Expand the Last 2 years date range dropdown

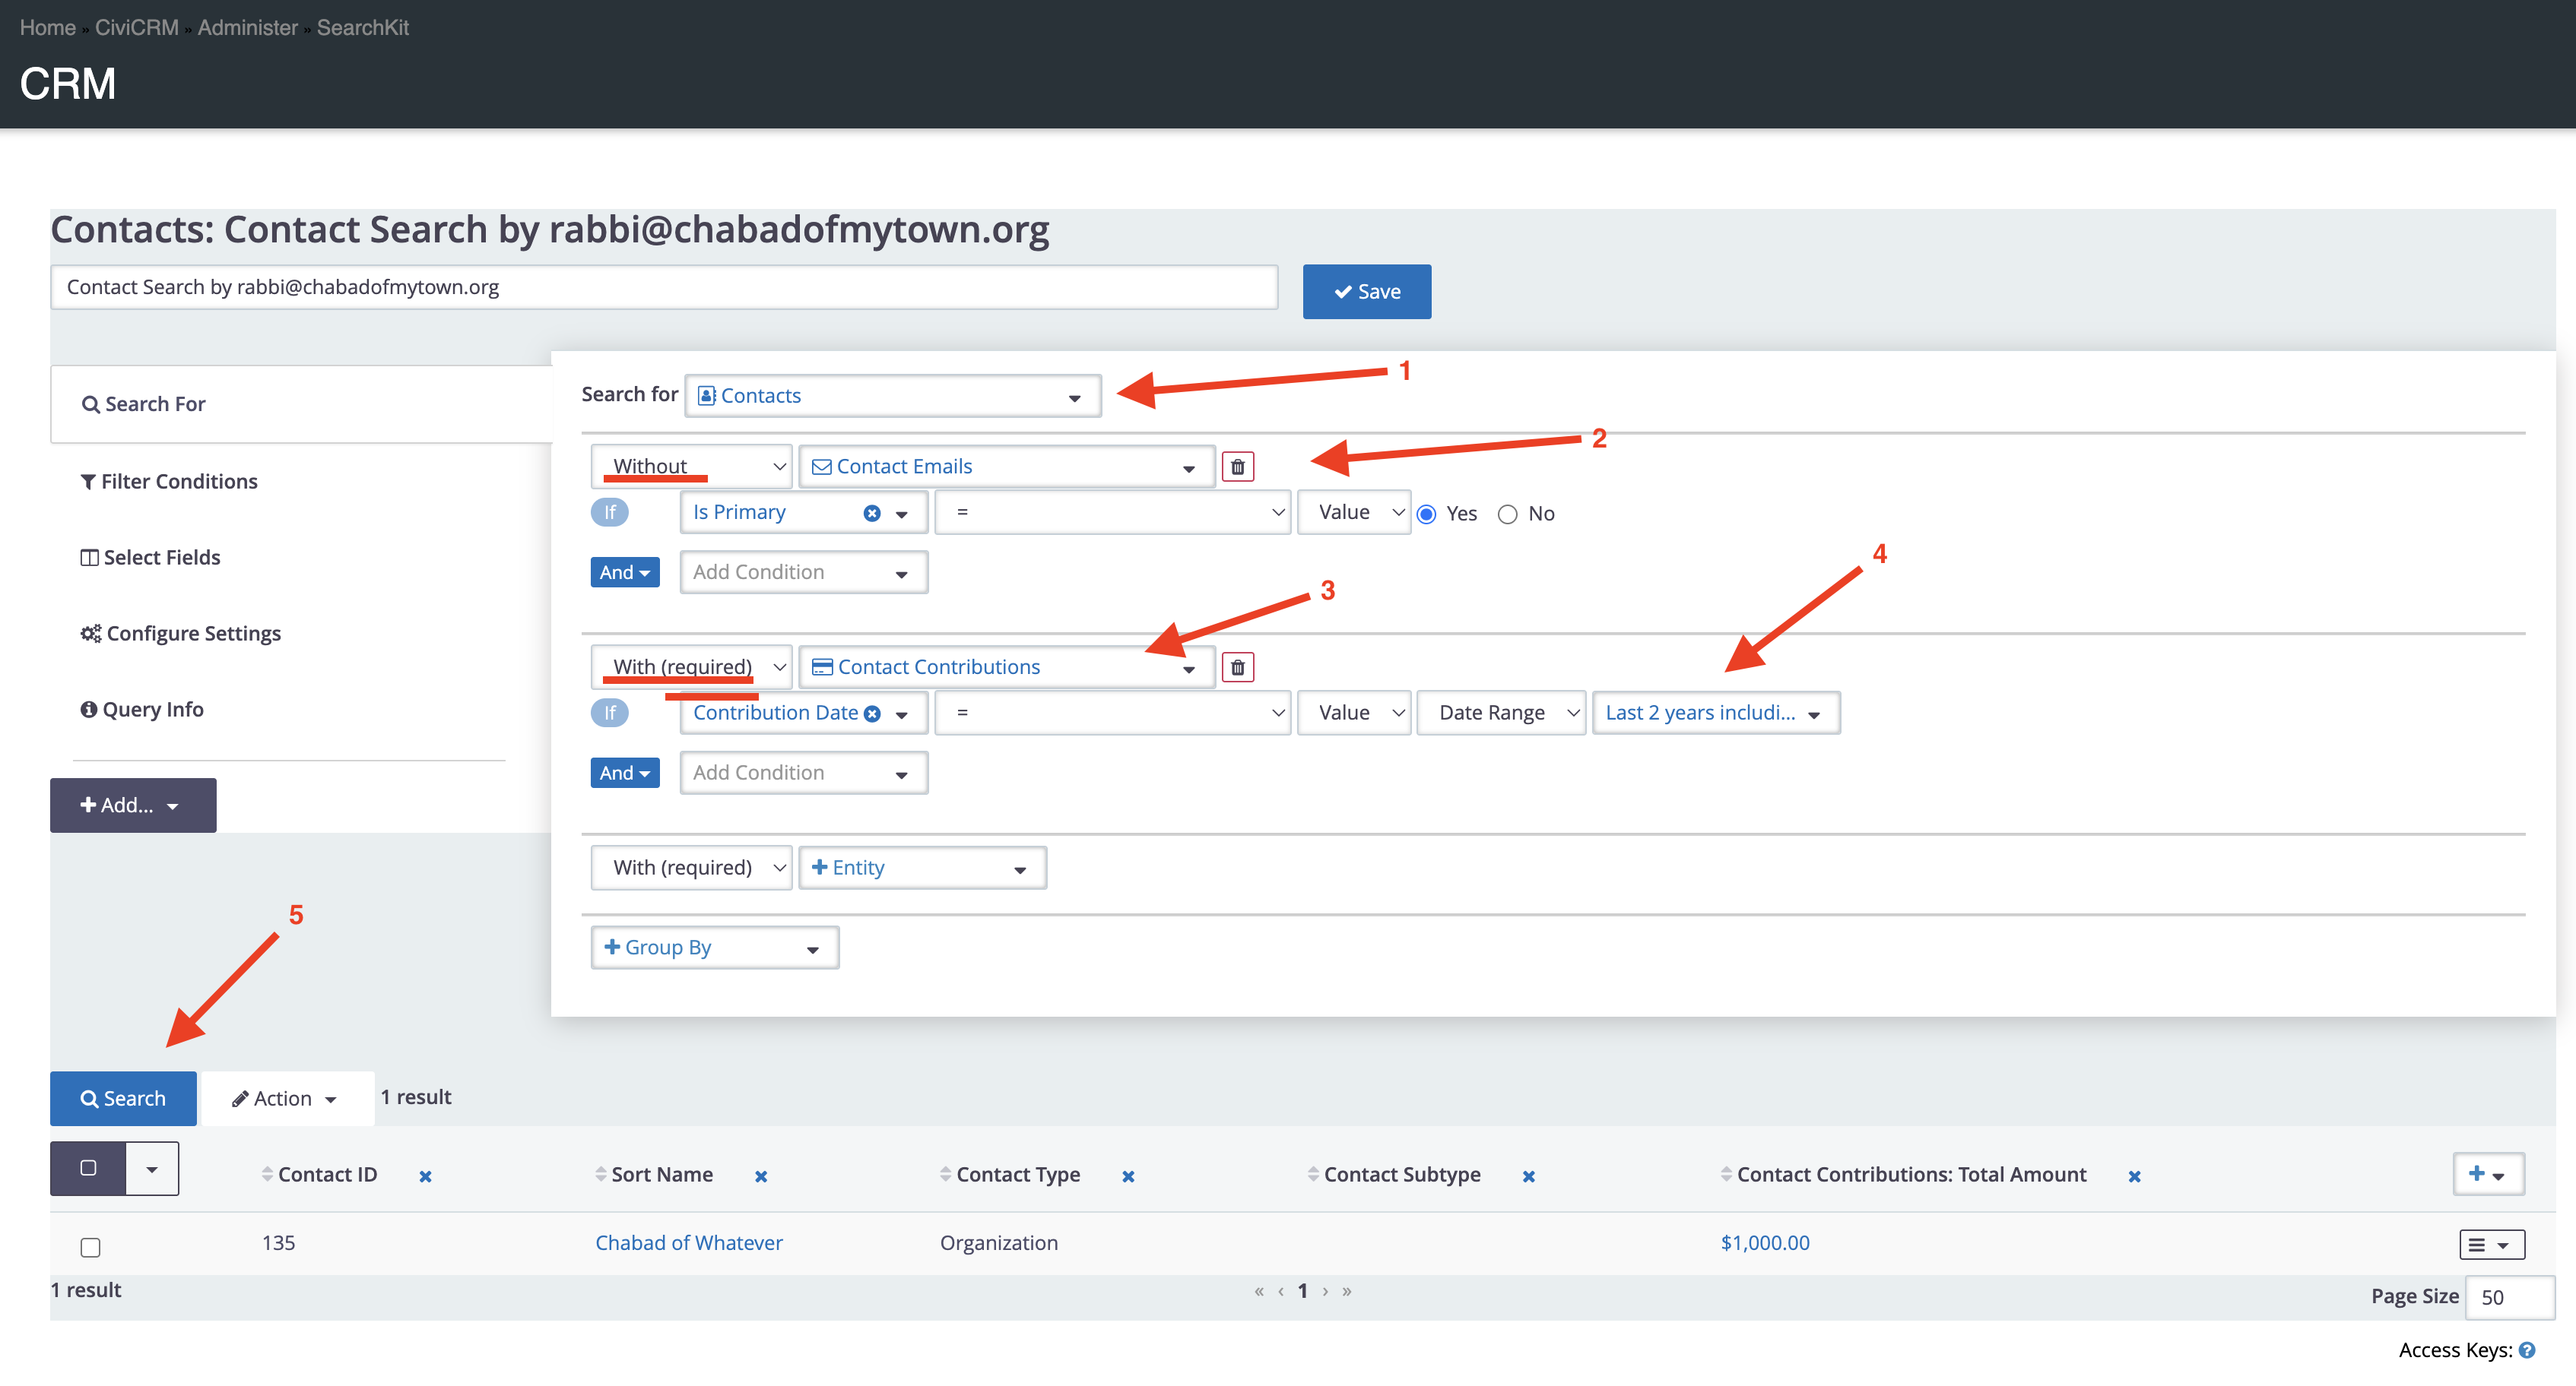tap(1715, 714)
